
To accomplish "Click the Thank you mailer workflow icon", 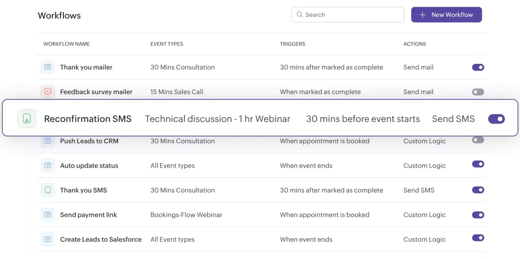I will point(47,67).
